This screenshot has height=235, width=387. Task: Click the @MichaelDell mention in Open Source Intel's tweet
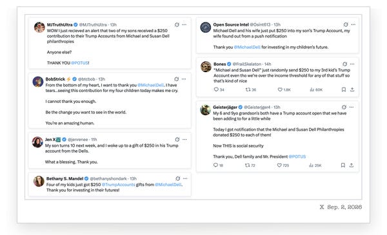pyautogui.click(x=247, y=47)
